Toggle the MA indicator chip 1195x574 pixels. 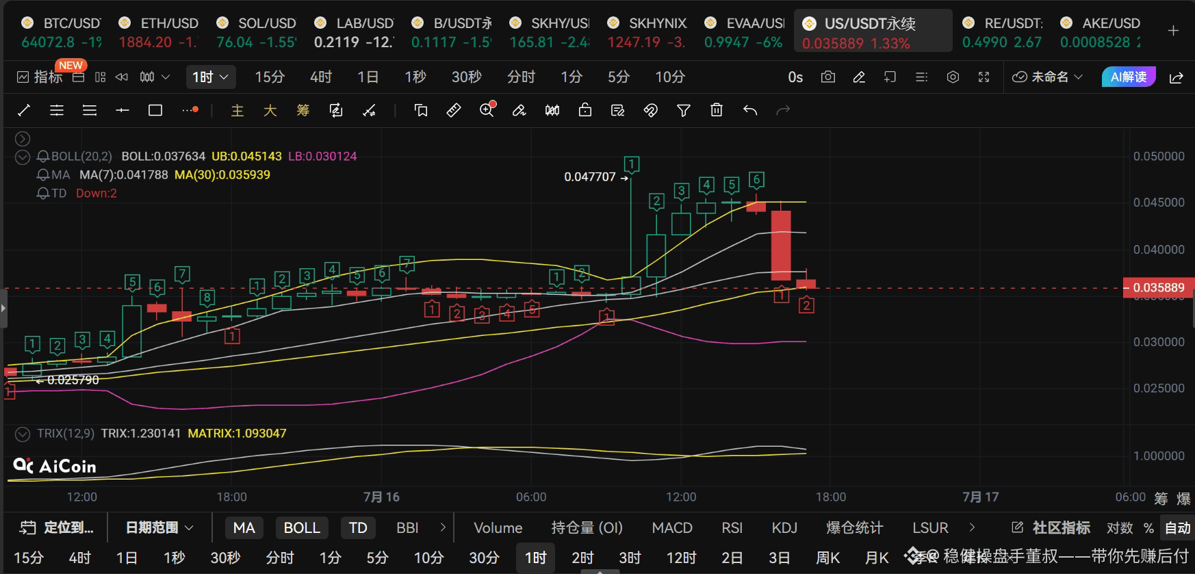[244, 527]
